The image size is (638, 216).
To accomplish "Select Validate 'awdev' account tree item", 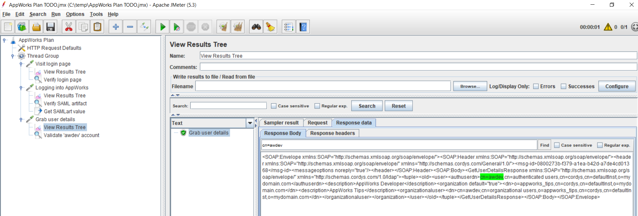I will click(x=71, y=135).
